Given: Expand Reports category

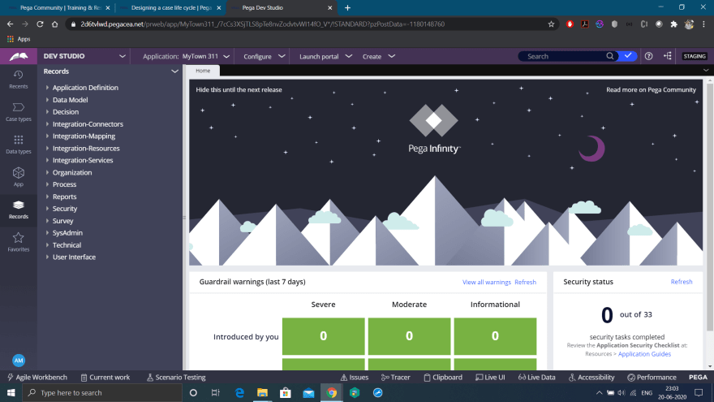Looking at the screenshot, I should click(47, 197).
